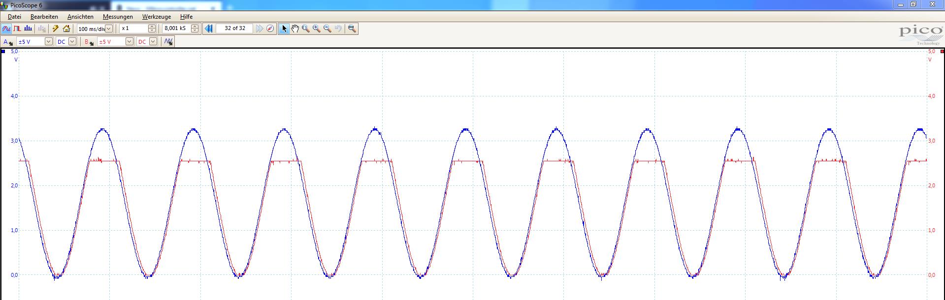
Task: Click the 2,0 label on red axis
Action: [x=931, y=185]
